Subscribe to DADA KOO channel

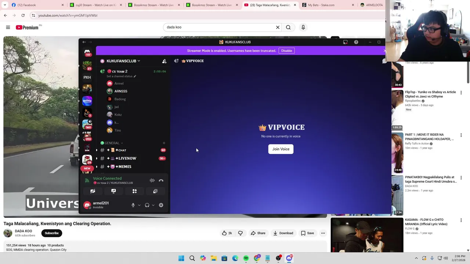click(x=52, y=233)
